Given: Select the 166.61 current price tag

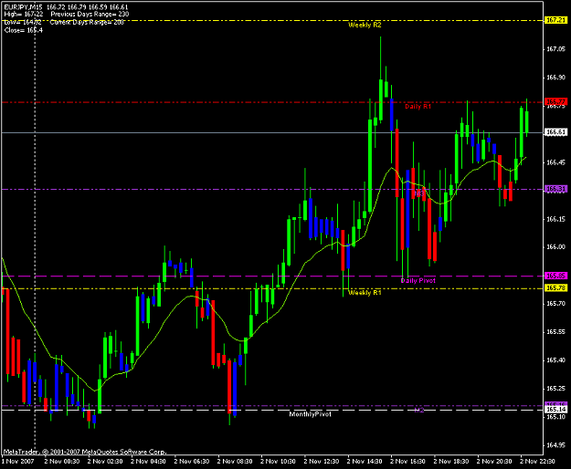Looking at the screenshot, I should tap(556, 132).
